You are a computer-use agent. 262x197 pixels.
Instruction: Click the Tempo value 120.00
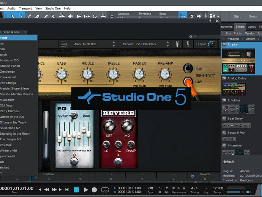pyautogui.click(x=218, y=188)
